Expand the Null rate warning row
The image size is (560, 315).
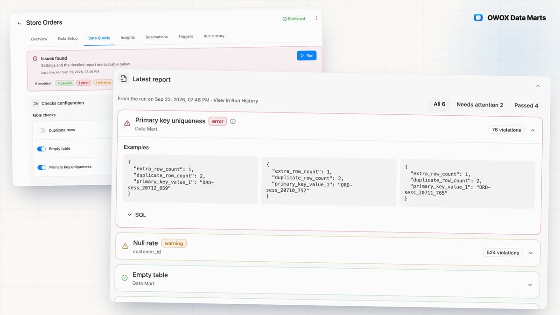[531, 253]
